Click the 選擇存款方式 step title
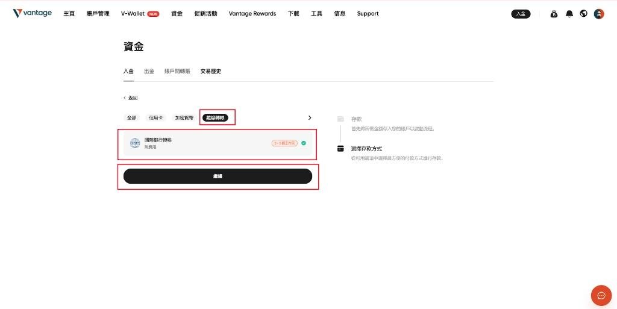Viewport: 617px width, 309px height. pos(366,149)
